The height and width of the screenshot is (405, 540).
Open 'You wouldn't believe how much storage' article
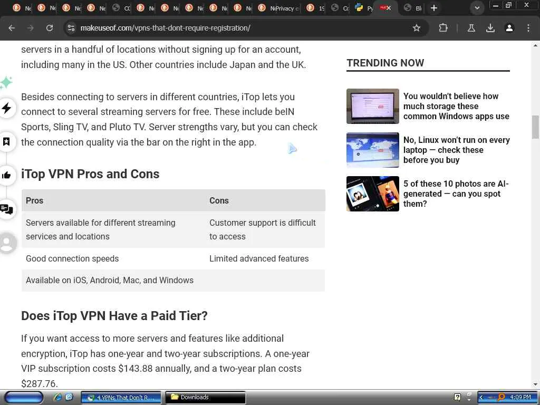click(x=456, y=106)
